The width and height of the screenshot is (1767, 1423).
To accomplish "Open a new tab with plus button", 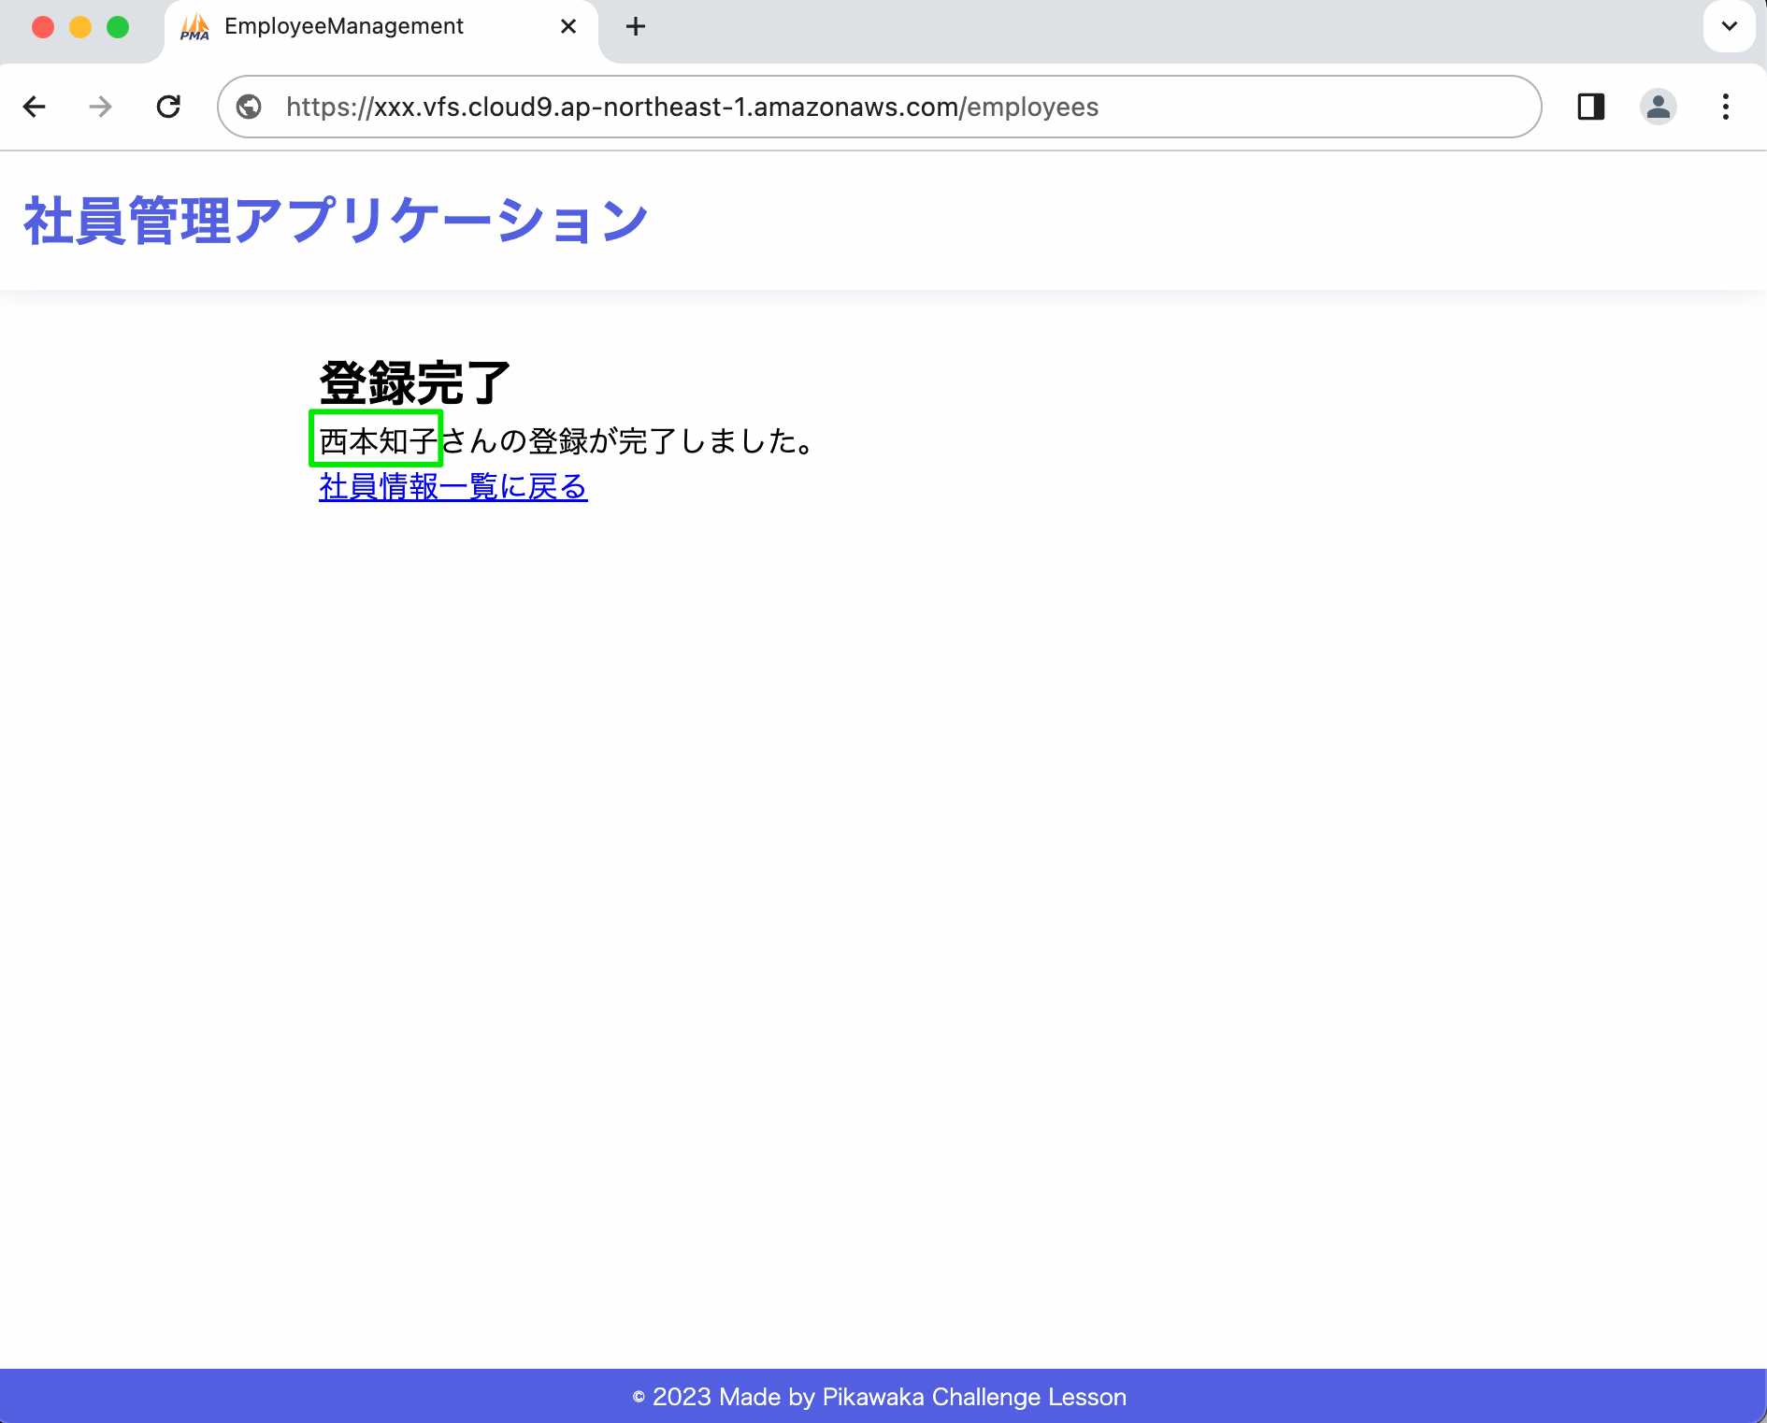I will (636, 26).
